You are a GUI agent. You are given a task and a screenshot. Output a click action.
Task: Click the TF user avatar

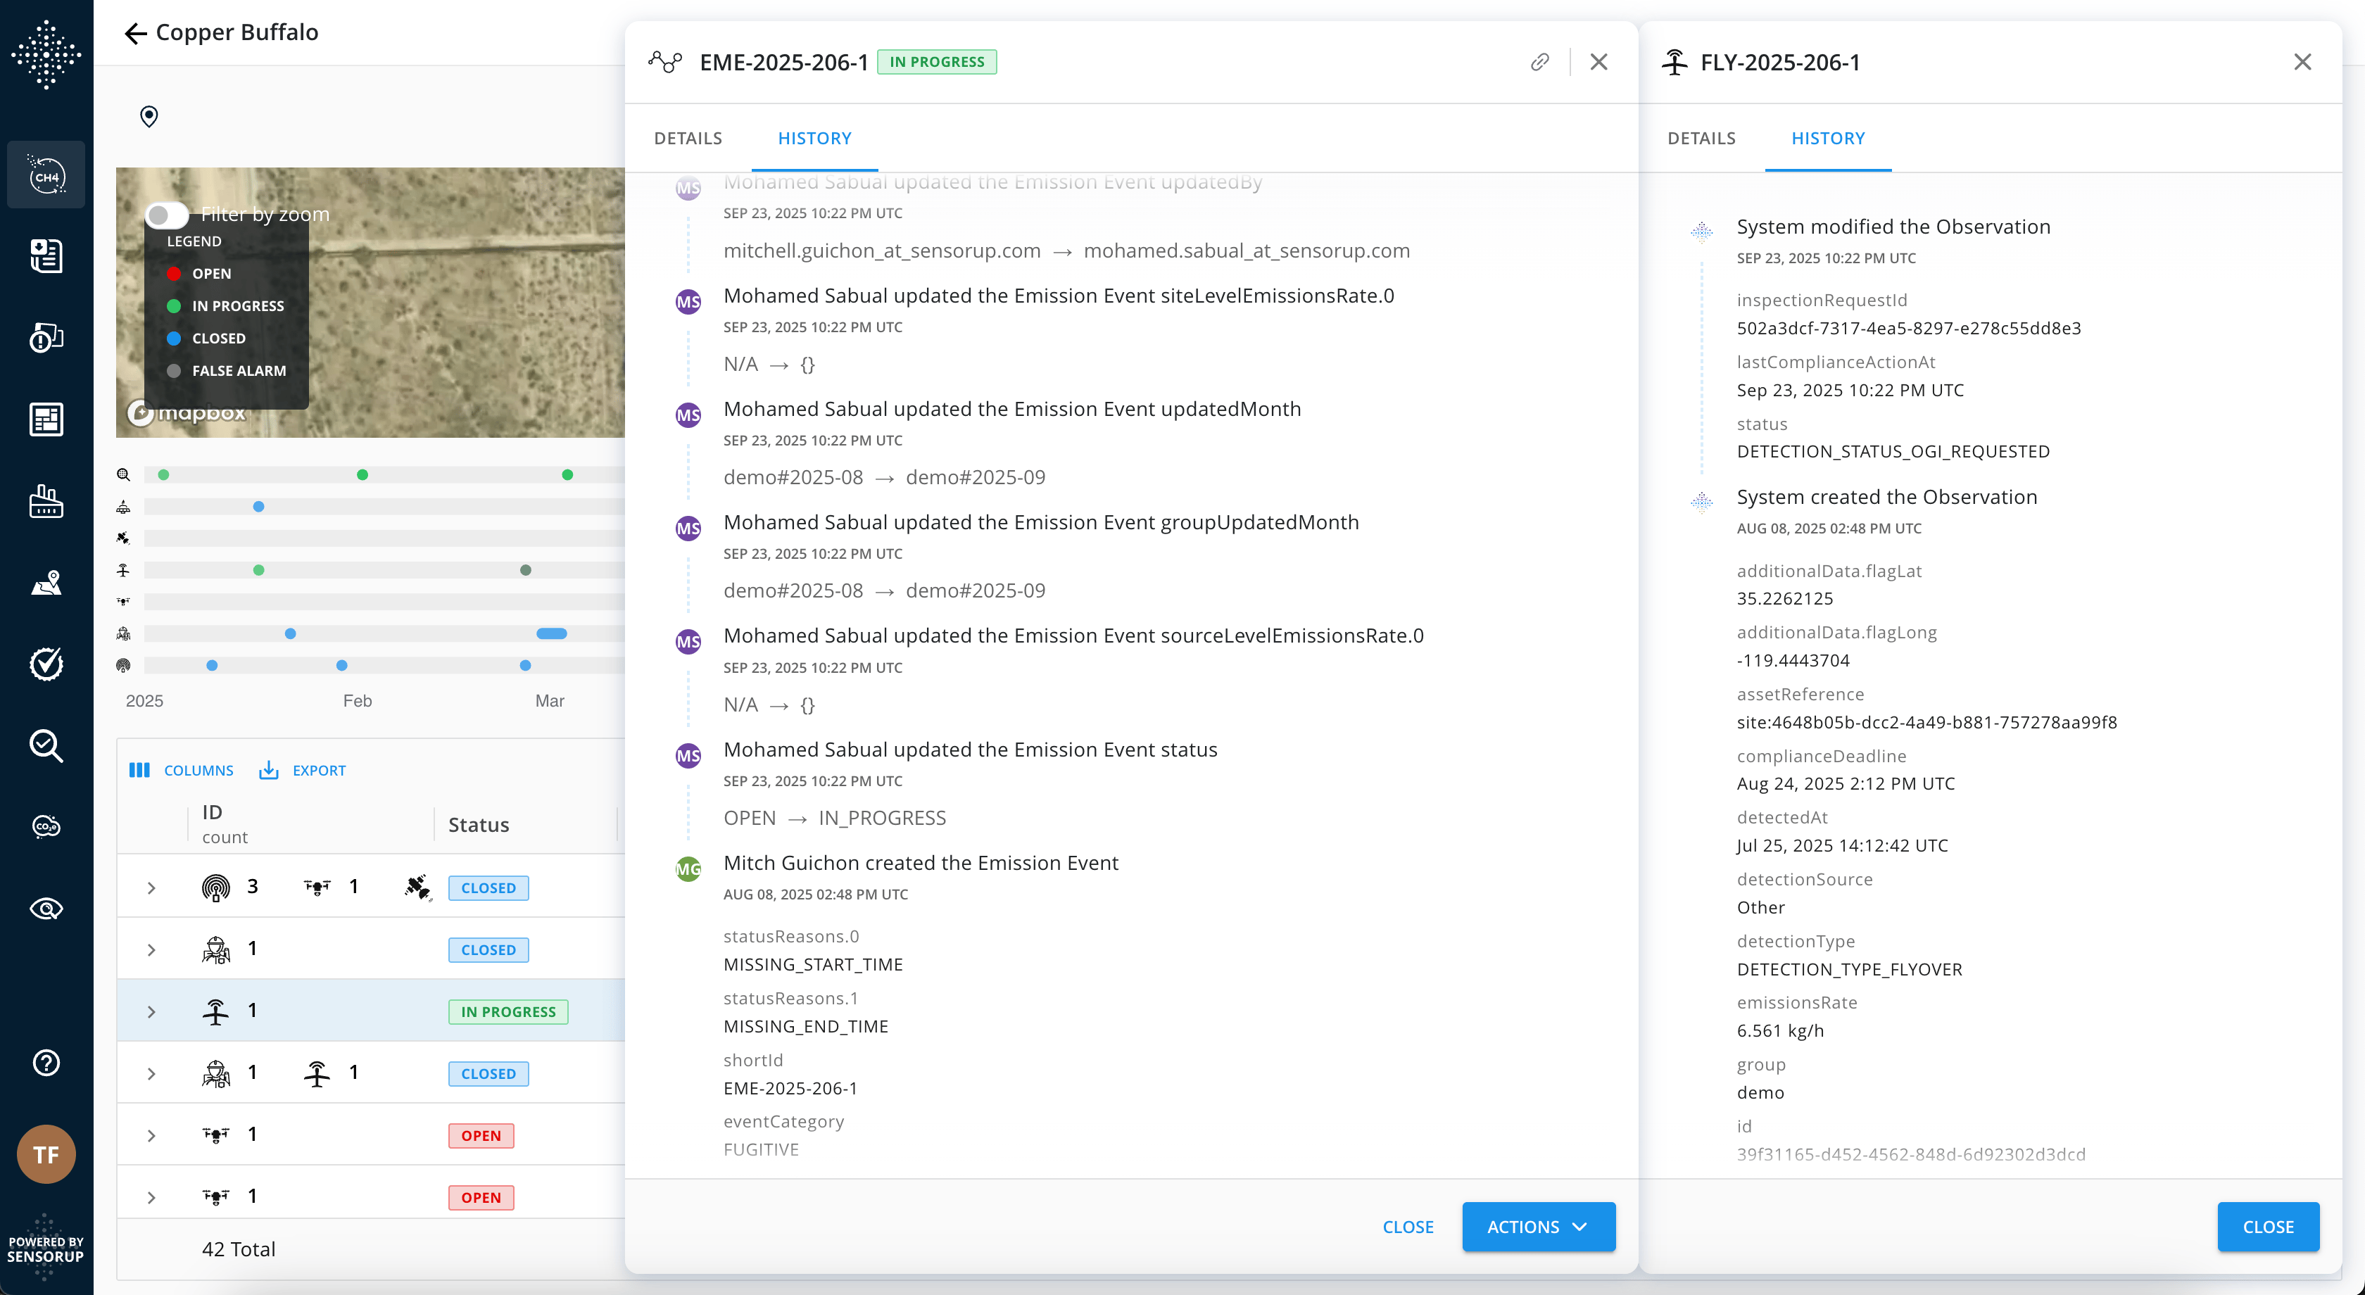click(46, 1154)
